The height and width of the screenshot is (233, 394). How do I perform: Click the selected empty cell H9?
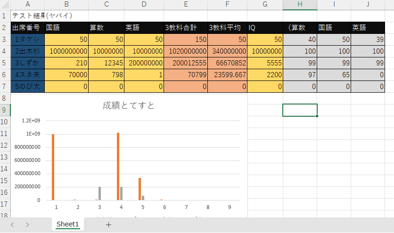click(x=300, y=110)
